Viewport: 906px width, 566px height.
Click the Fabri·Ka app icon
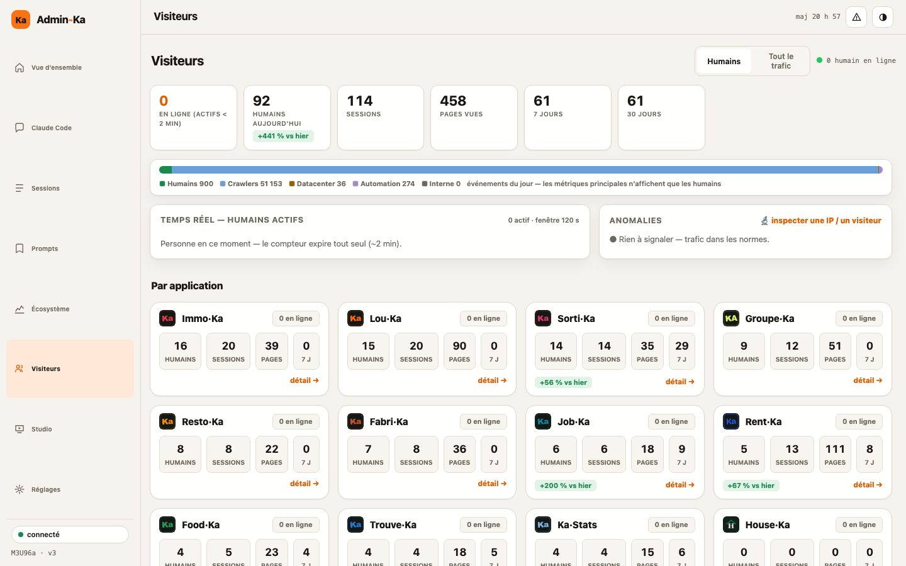[355, 421]
